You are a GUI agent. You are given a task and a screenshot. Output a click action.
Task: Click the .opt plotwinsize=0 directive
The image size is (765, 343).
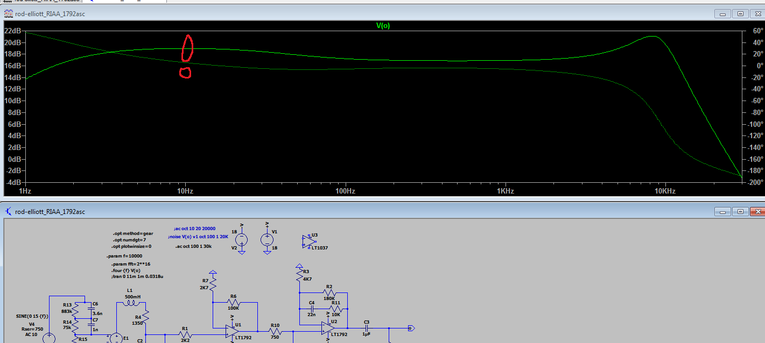click(132, 246)
